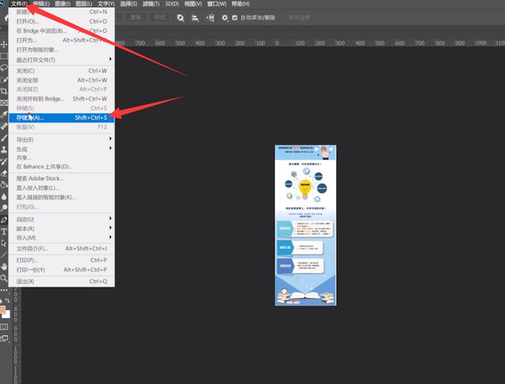Select the Lasso tool
This screenshot has height=384, width=505.
[x=4, y=68]
